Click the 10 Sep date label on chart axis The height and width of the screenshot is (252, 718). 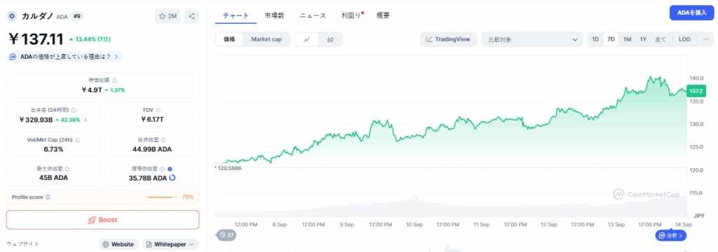pos(414,225)
